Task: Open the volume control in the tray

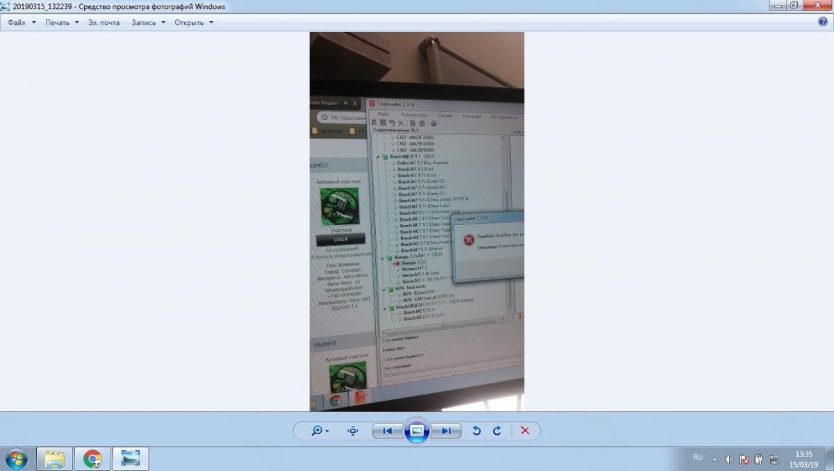Action: [x=729, y=459]
